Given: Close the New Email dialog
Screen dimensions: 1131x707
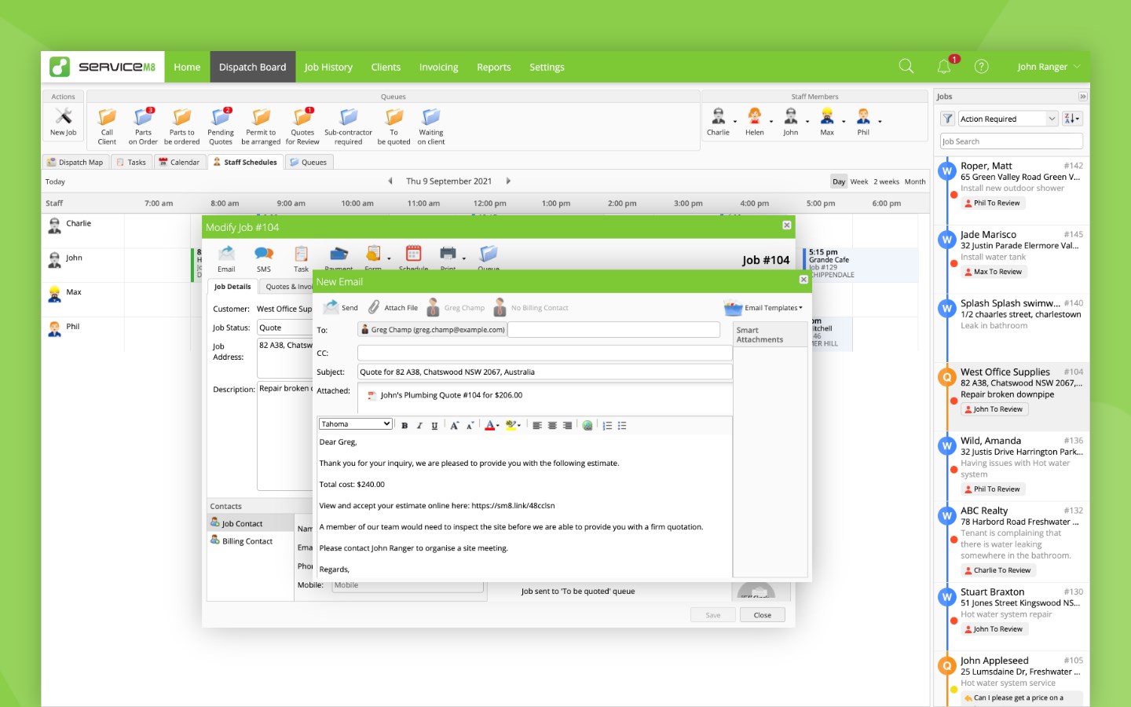Looking at the screenshot, I should click(x=803, y=280).
